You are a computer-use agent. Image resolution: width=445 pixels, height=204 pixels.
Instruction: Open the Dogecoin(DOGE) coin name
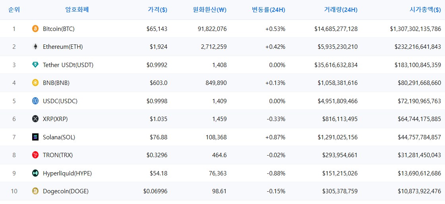[66, 191]
